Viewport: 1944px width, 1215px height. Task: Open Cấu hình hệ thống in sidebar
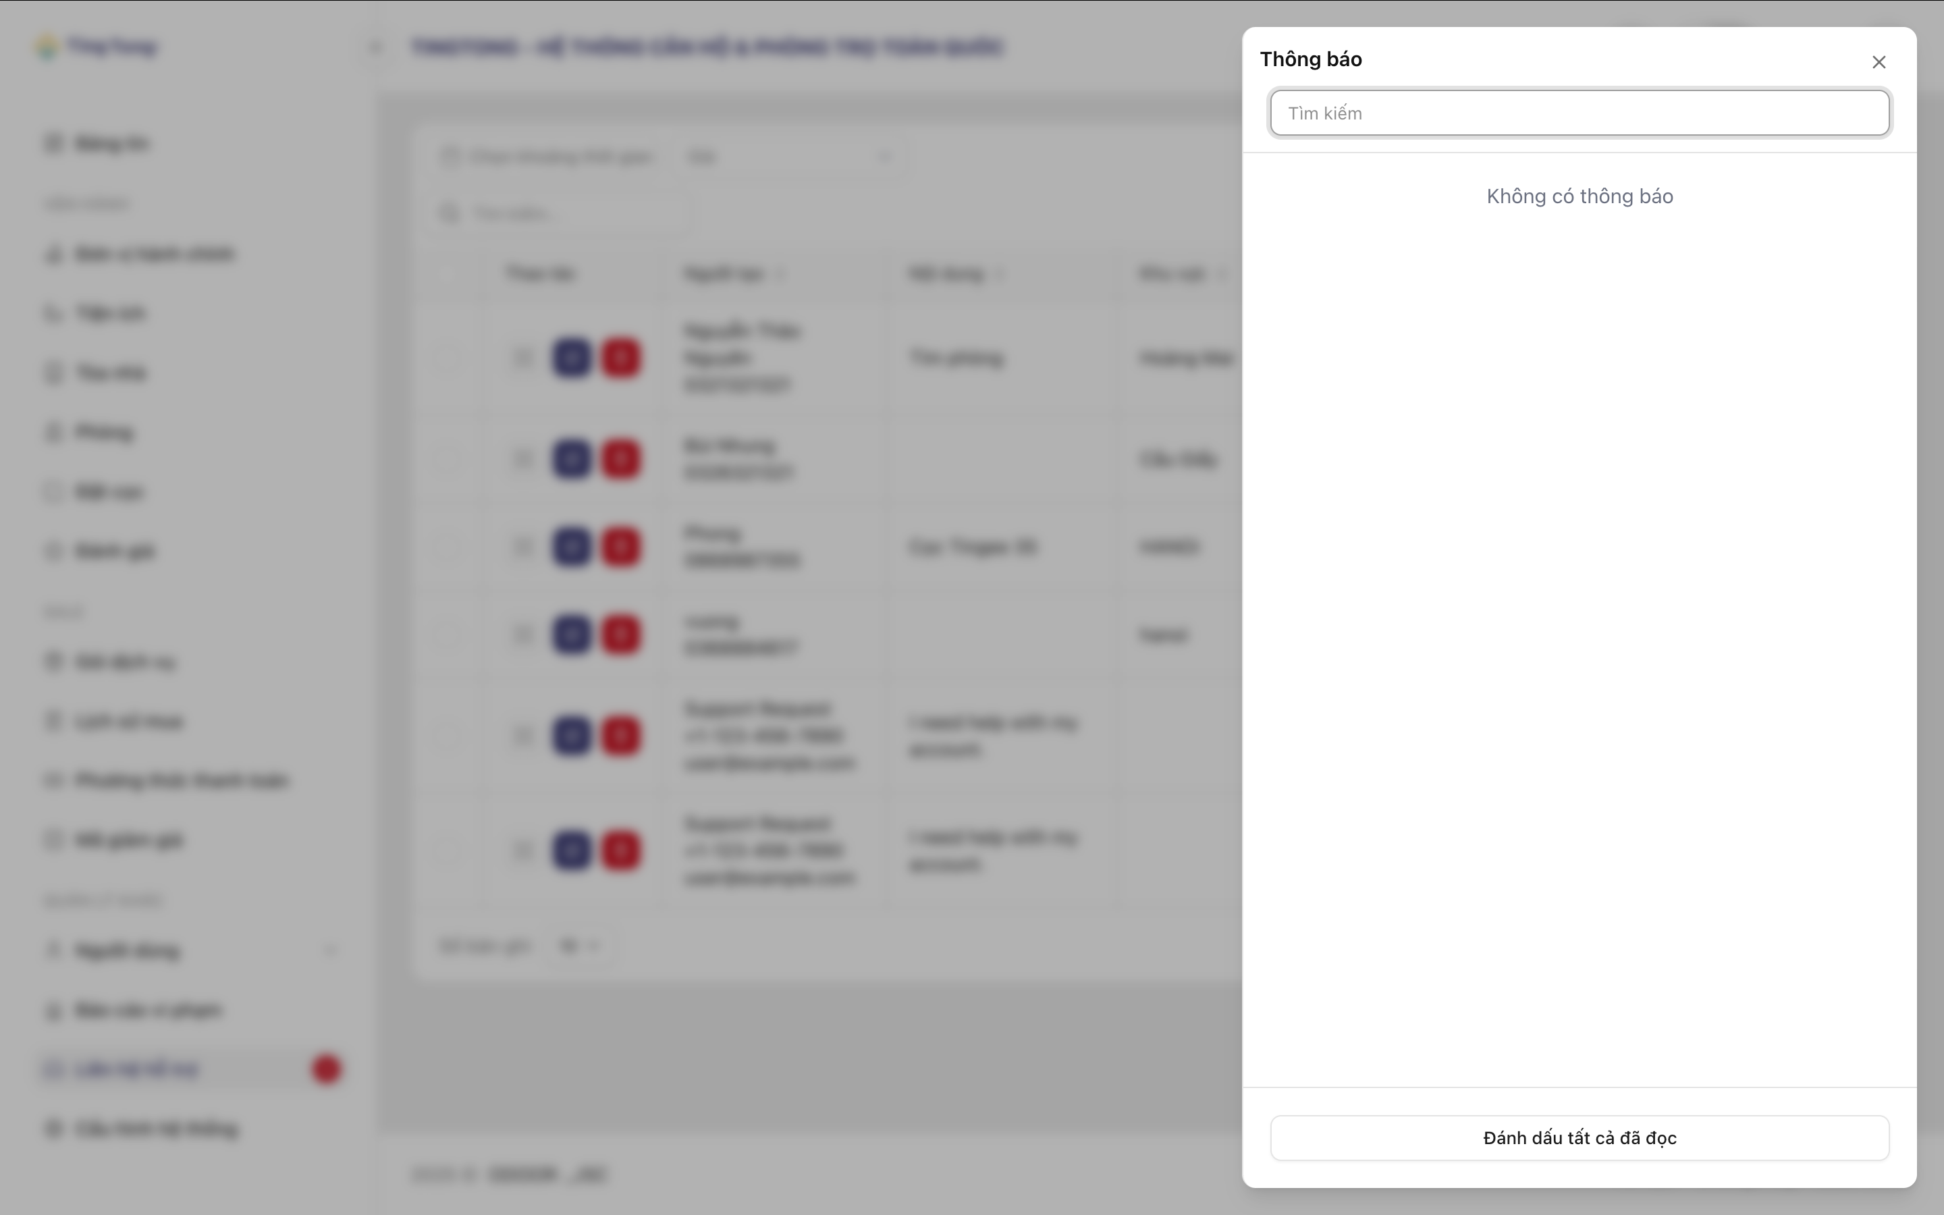[x=156, y=1129]
